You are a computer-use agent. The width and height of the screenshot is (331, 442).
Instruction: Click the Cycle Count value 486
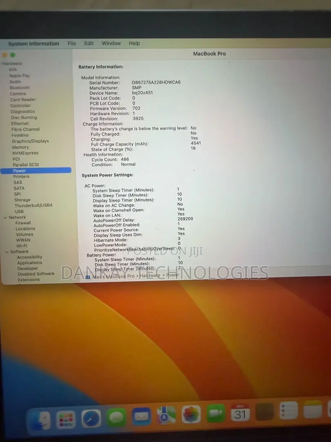coord(125,160)
